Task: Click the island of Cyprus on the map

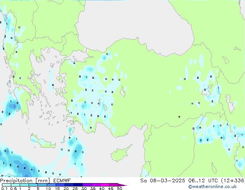Action: [x=120, y=154]
